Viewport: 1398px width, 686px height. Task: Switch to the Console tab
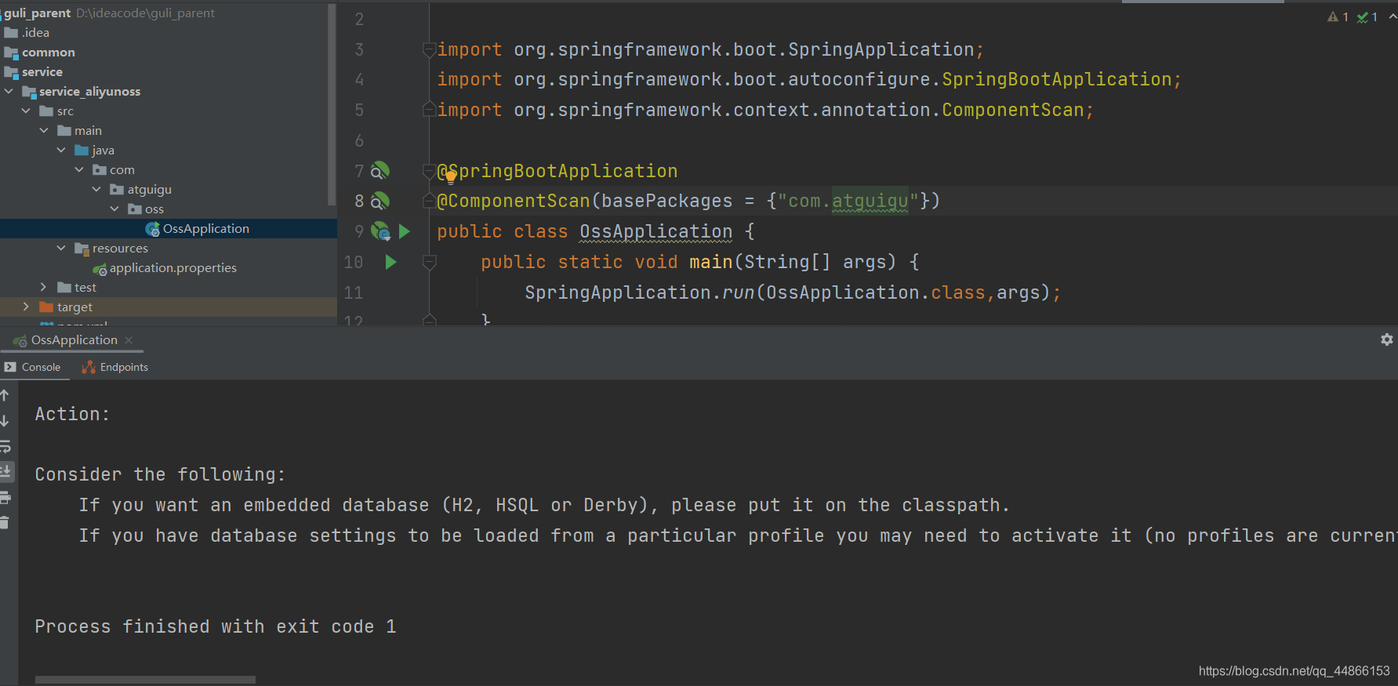coord(33,367)
